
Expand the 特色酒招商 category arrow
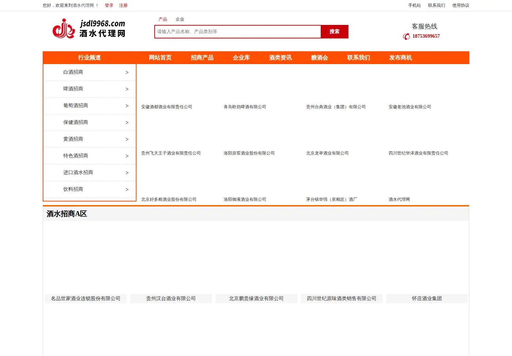[x=127, y=156]
